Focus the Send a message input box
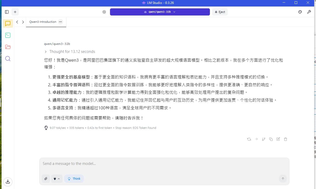The width and height of the screenshot is (316, 189). [x=164, y=164]
